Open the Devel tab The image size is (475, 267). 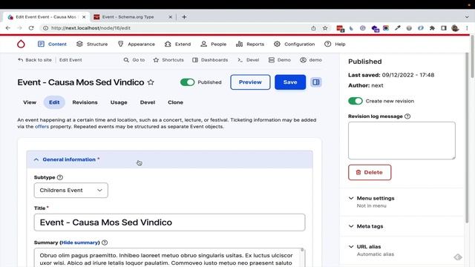click(148, 102)
